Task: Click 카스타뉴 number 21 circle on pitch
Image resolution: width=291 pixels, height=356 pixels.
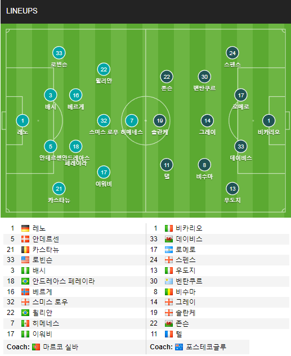Action: tap(59, 188)
